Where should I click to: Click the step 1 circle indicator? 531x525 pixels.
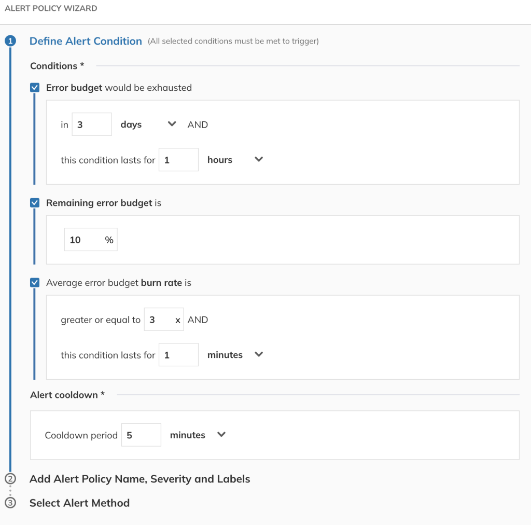click(x=10, y=41)
